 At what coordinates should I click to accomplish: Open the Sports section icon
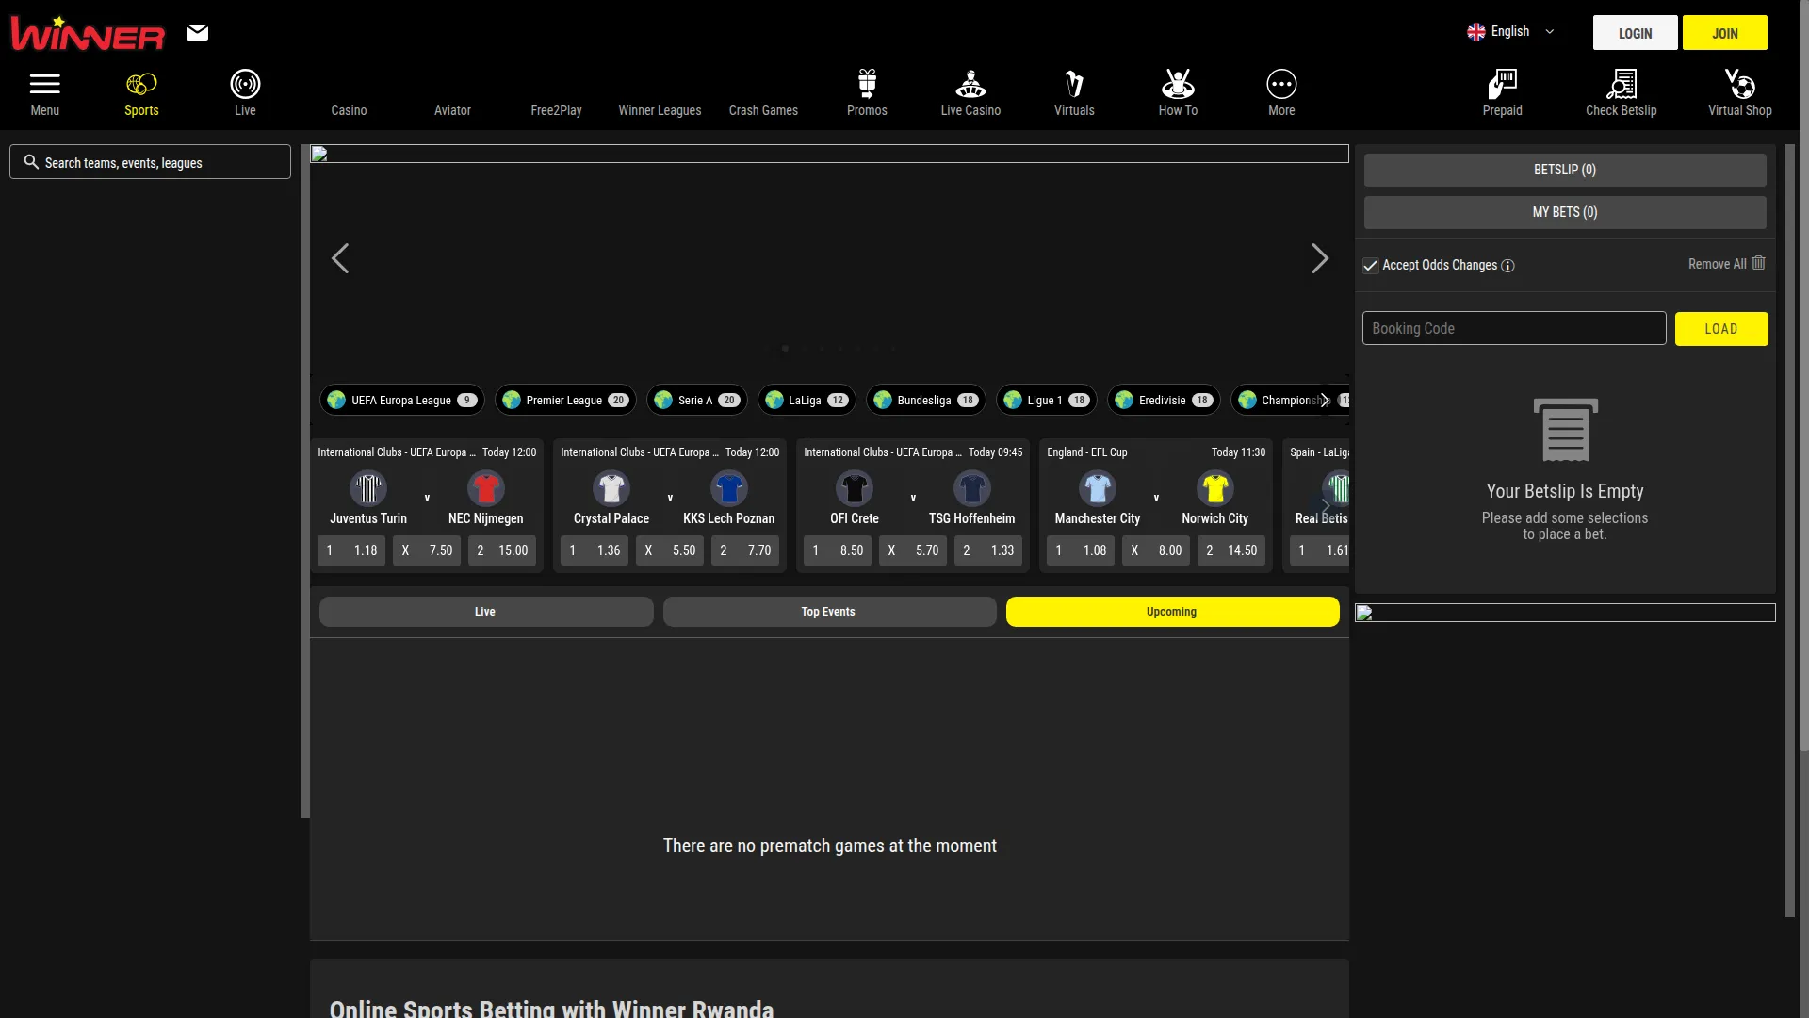[141, 84]
